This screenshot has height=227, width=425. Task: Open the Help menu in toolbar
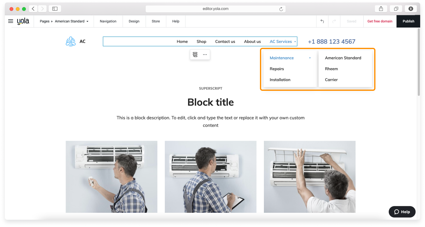[176, 21]
